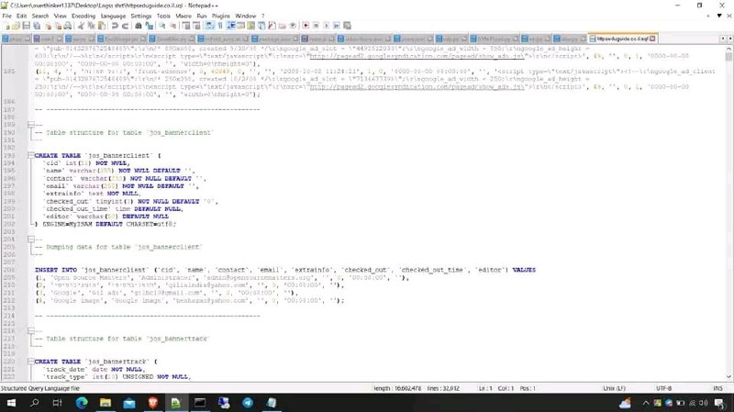The width and height of the screenshot is (734, 412).
Task: Click the Close All toolbar icon
Action: [x=58, y=26]
